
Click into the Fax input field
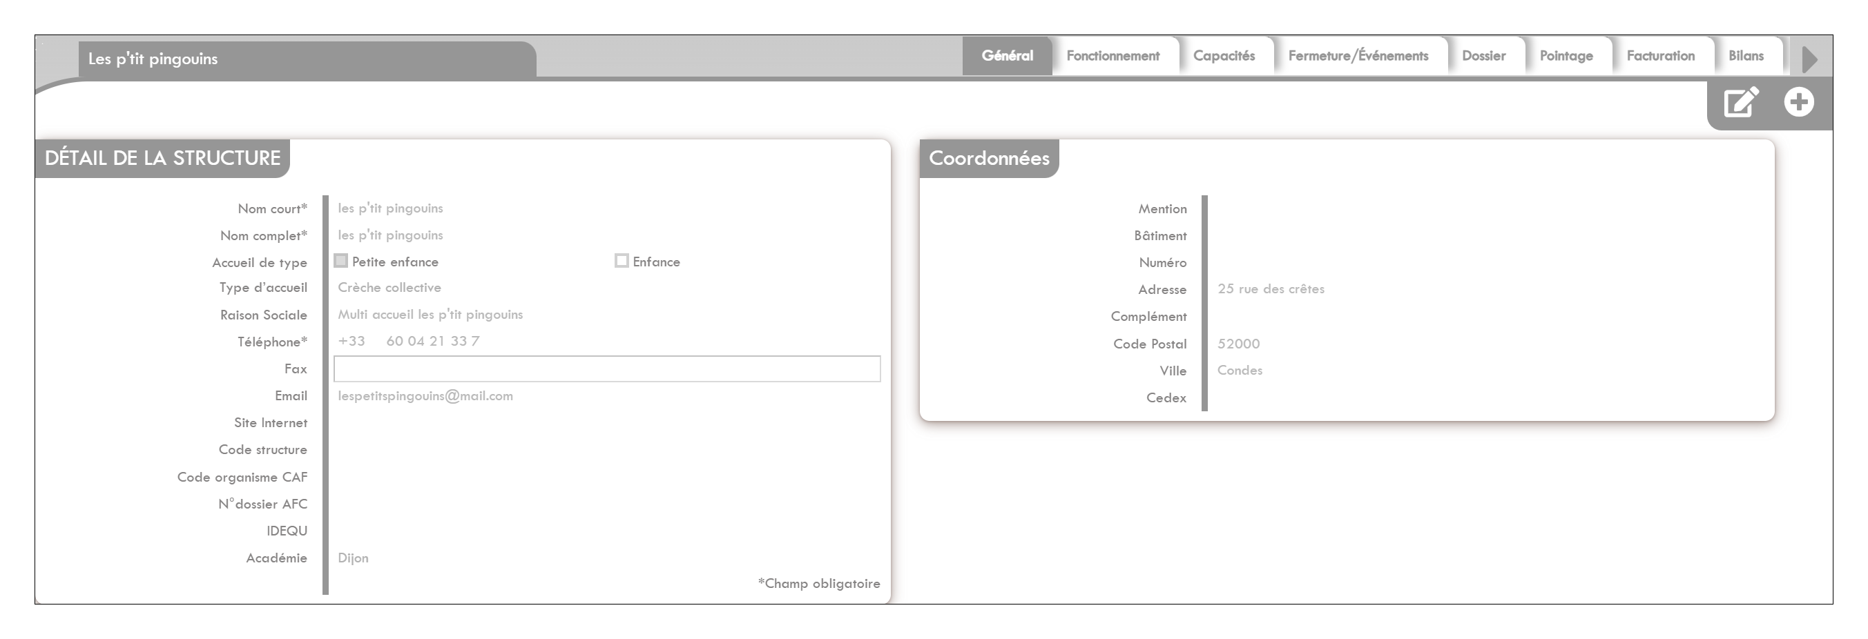(607, 368)
